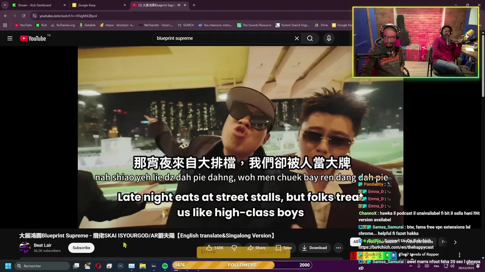
Task: Open the Drive bookmark
Action: [x=321, y=25]
